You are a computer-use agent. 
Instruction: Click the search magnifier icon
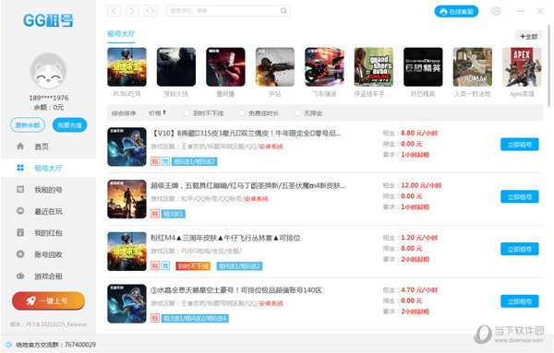(x=283, y=11)
